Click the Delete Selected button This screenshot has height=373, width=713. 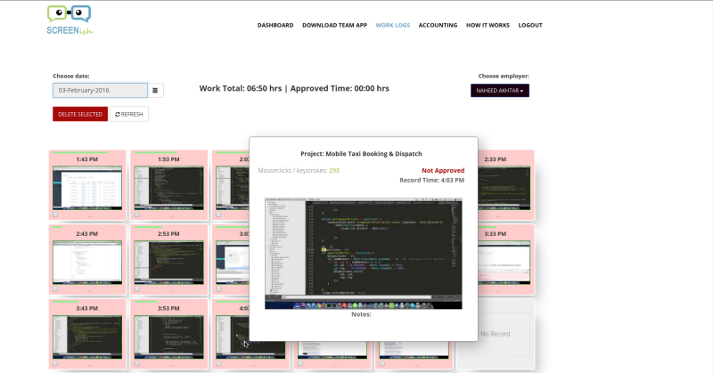pyautogui.click(x=80, y=114)
